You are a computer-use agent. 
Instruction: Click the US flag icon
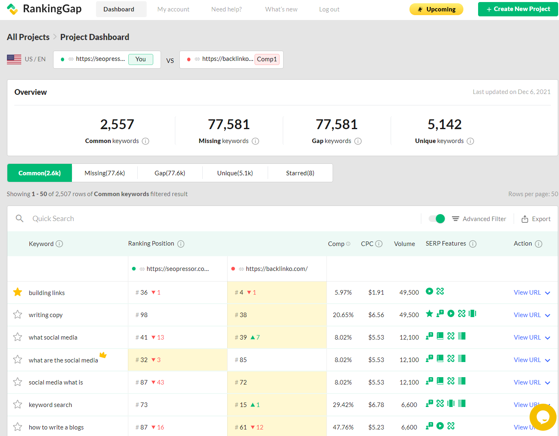(x=14, y=59)
